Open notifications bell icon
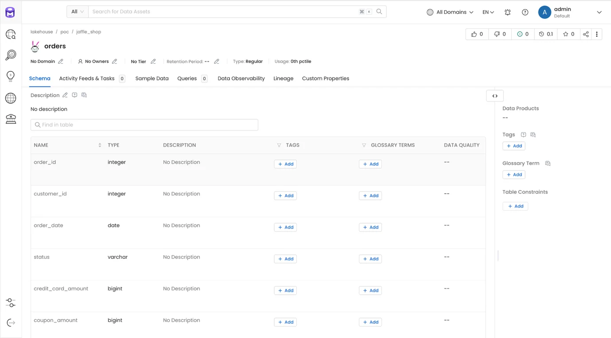This screenshot has width=611, height=338. click(508, 12)
